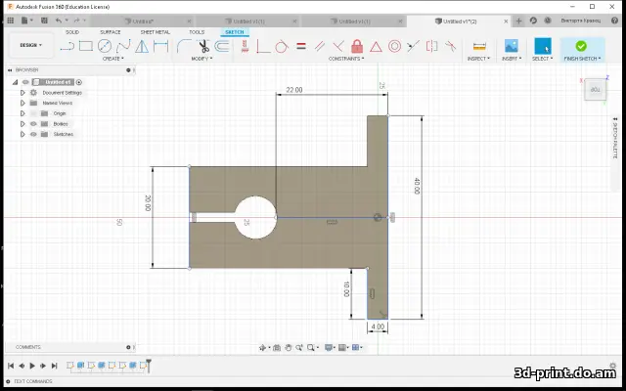Screen dimensions: 626x391
Task: Select the Line tool in Create
Action: 67,47
